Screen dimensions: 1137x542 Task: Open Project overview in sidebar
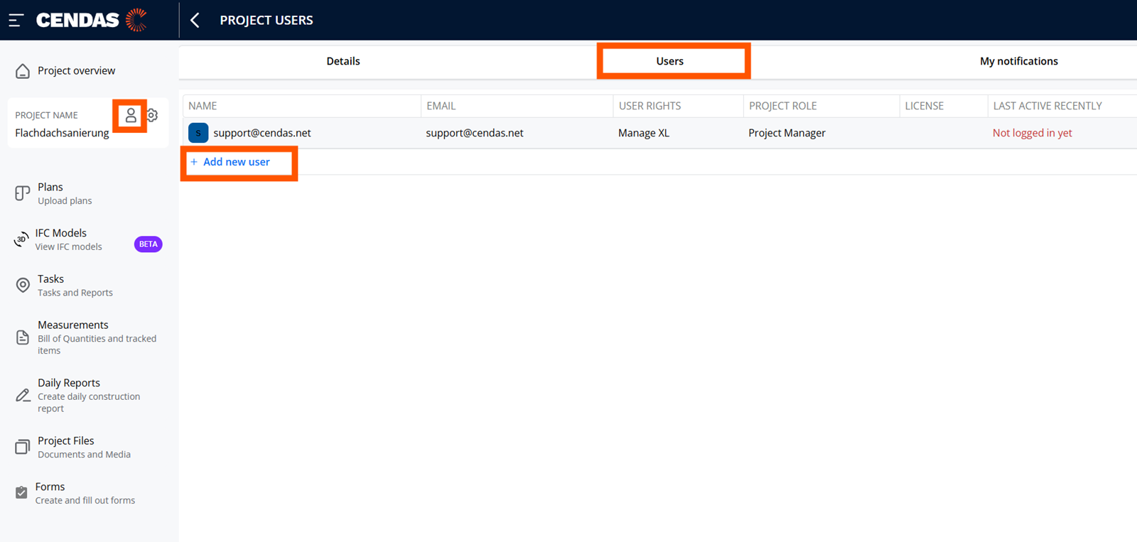click(76, 71)
